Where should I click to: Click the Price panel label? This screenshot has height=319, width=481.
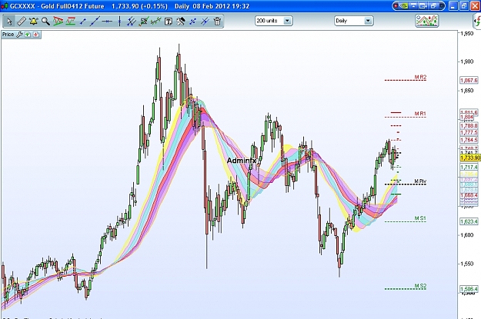[x=8, y=35]
